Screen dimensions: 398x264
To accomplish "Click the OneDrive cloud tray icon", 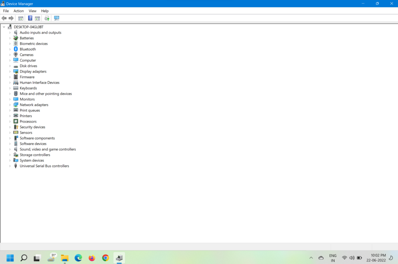I will [321, 258].
